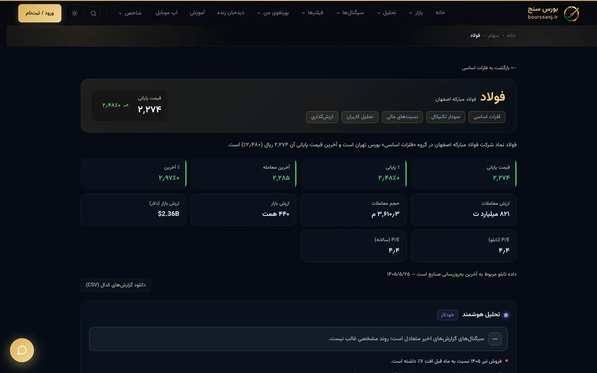597x373 pixels.
Task: Expand the سیگنال‌ها dropdown menu
Action: [350, 13]
